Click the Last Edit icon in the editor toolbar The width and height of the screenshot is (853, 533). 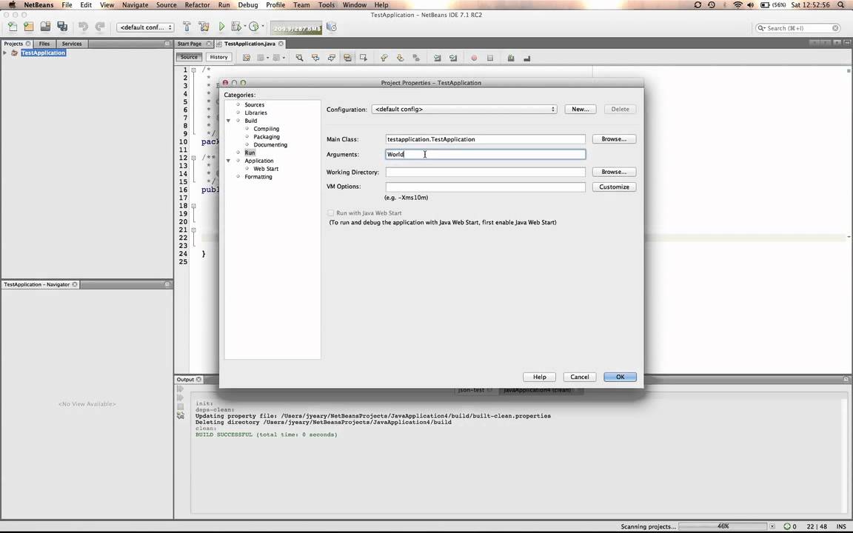[247, 58]
